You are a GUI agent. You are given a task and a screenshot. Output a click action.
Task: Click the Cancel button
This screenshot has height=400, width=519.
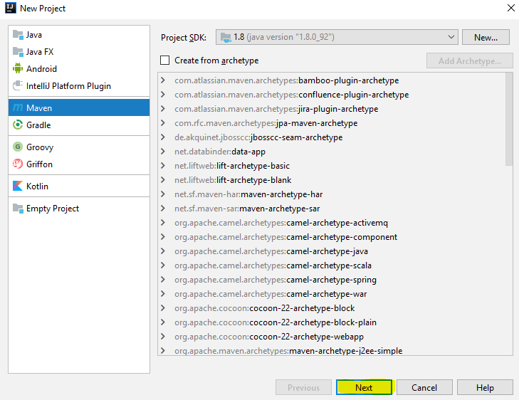(424, 387)
